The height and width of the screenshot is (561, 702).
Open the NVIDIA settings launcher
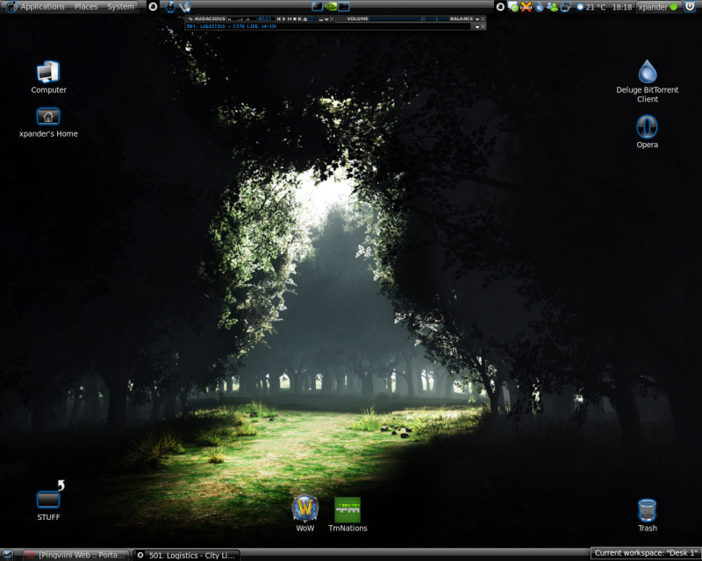tap(331, 7)
